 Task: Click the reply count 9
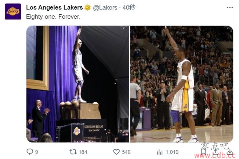coord(37,152)
